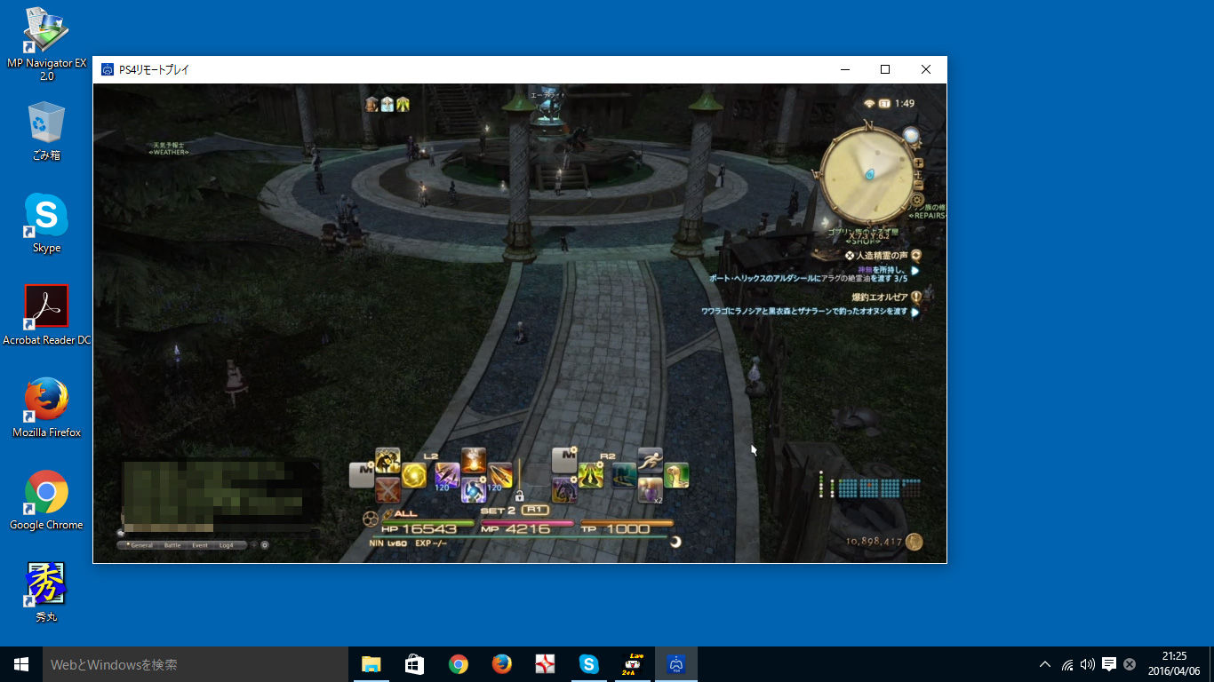Switch to the General chat tab
The width and height of the screenshot is (1214, 682).
coord(140,545)
